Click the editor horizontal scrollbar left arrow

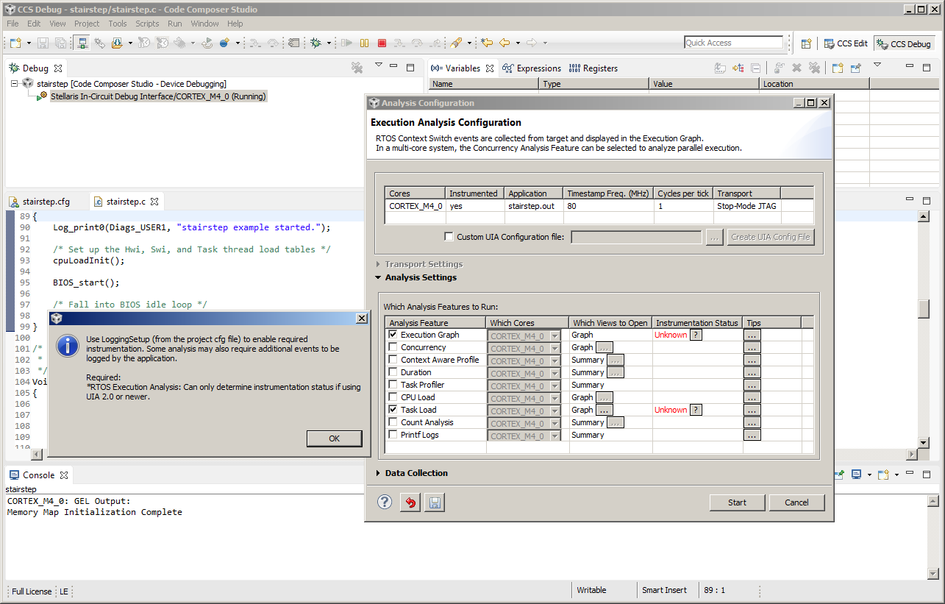tap(37, 455)
